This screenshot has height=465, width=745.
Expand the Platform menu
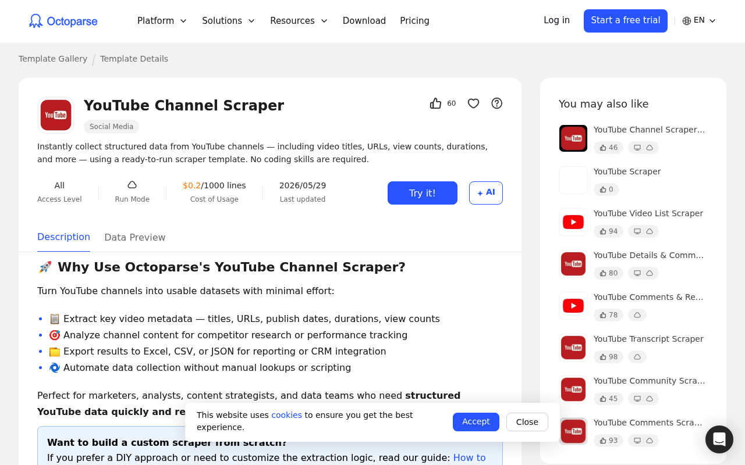click(162, 21)
